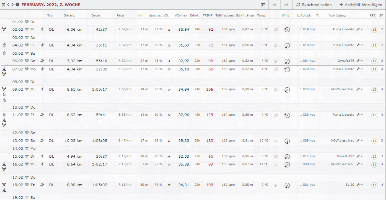Select orange RPE 13 badge on 13.02
This screenshot has height=200, width=386.
click(x=374, y=141)
